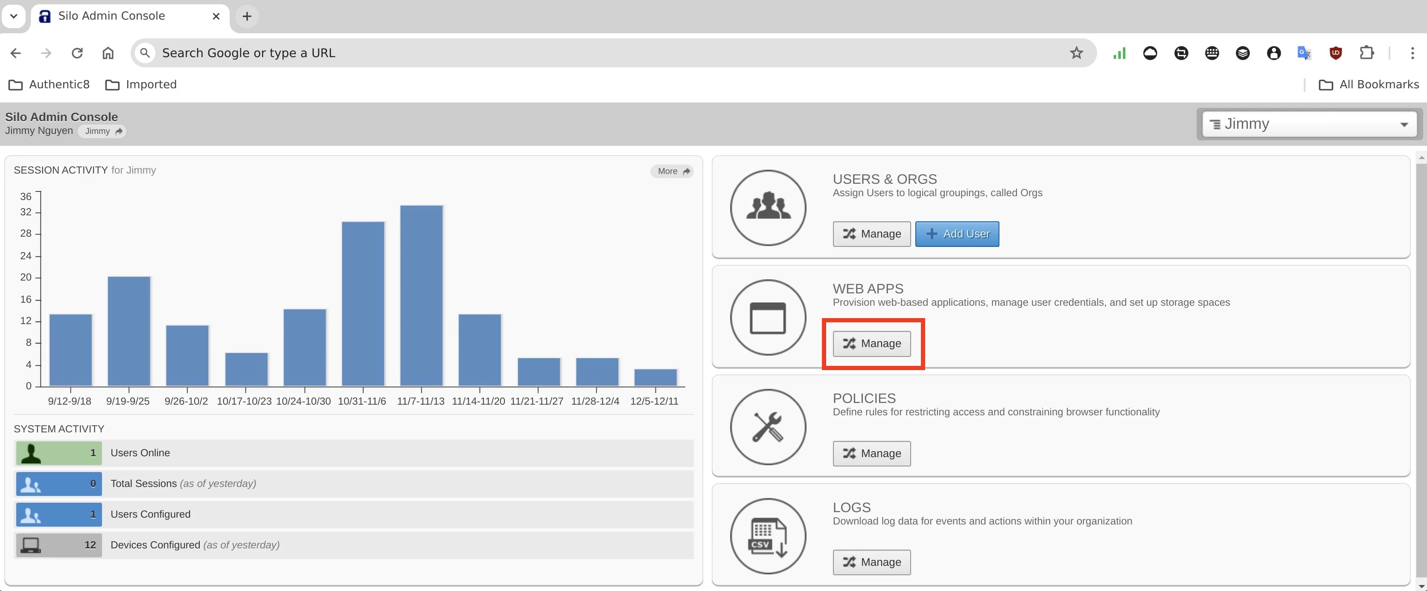Screen dimensions: 1427x591
Task: Click the blue Add User button
Action: pos(957,234)
